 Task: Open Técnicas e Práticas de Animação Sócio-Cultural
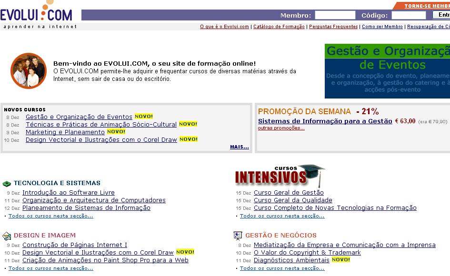[x=101, y=125]
